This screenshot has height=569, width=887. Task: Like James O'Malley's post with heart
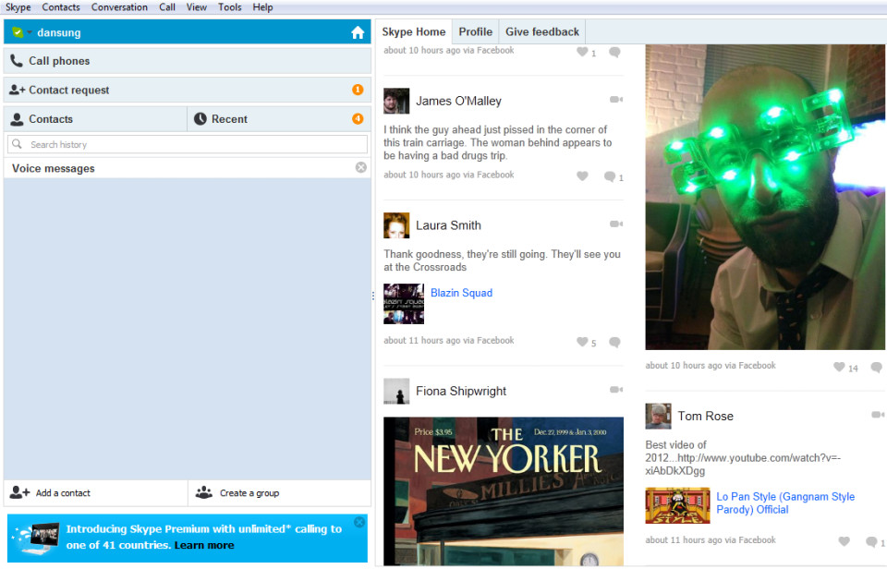(x=582, y=176)
